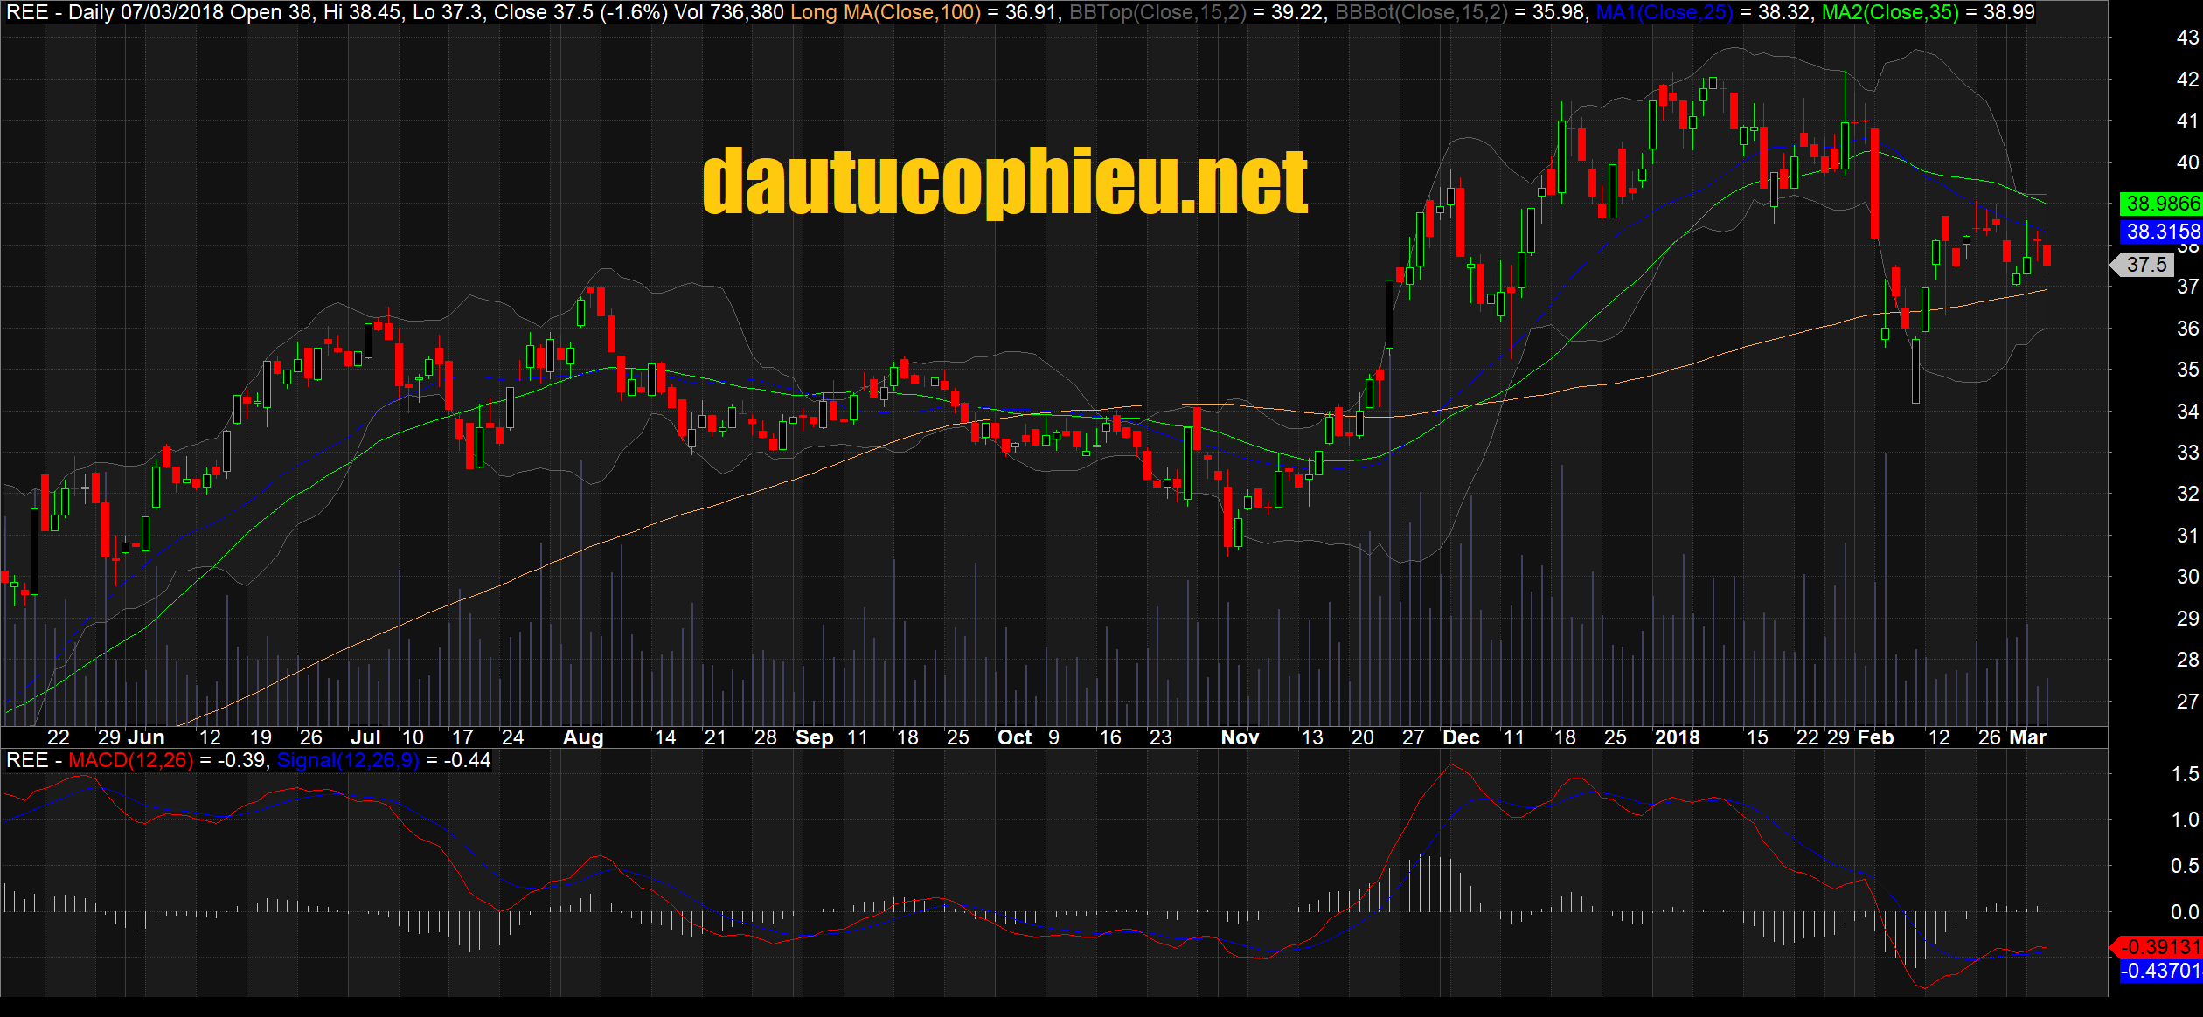Click the Nov label on date axis
The image size is (2203, 1017).
coord(1240,737)
